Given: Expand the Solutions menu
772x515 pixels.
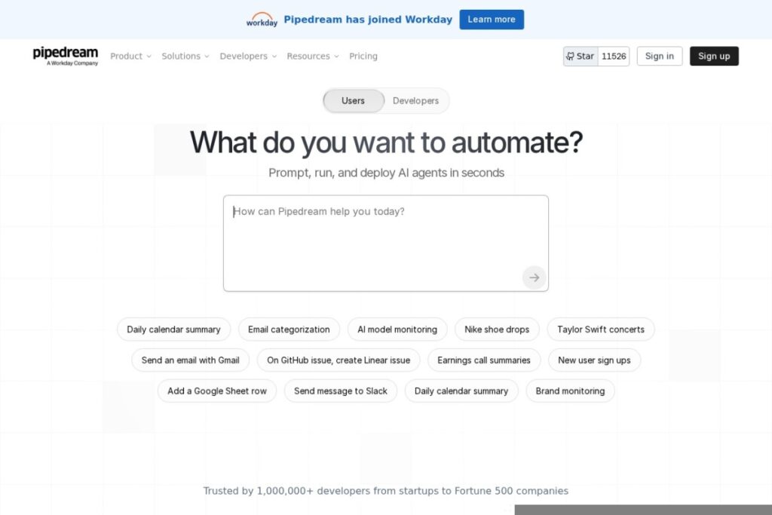Looking at the screenshot, I should (x=185, y=56).
